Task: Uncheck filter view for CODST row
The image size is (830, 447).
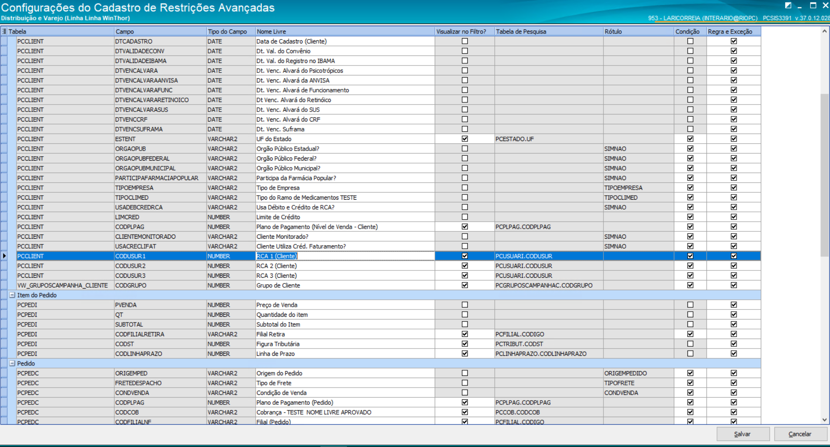Action: point(465,344)
